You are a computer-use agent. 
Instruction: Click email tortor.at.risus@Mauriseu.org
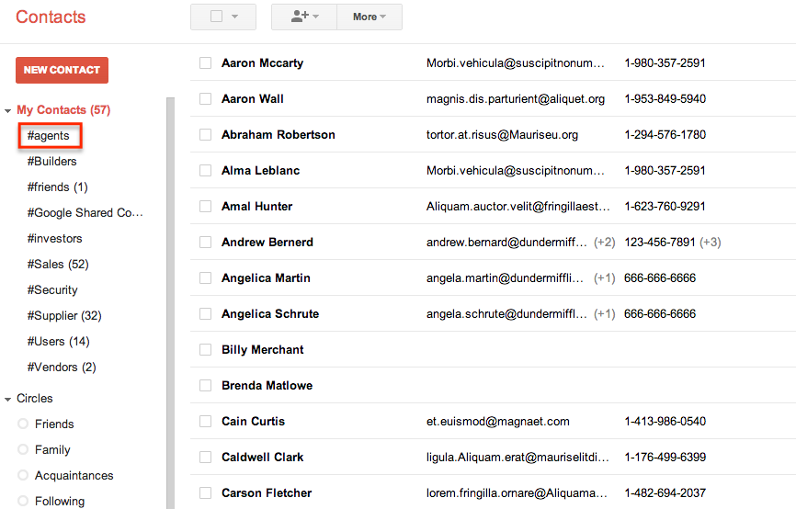click(502, 134)
